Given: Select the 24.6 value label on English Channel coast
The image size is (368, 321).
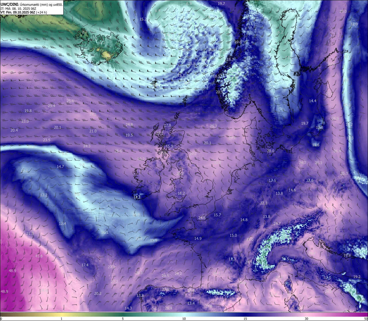Looking at the screenshot, I should click(x=202, y=218).
